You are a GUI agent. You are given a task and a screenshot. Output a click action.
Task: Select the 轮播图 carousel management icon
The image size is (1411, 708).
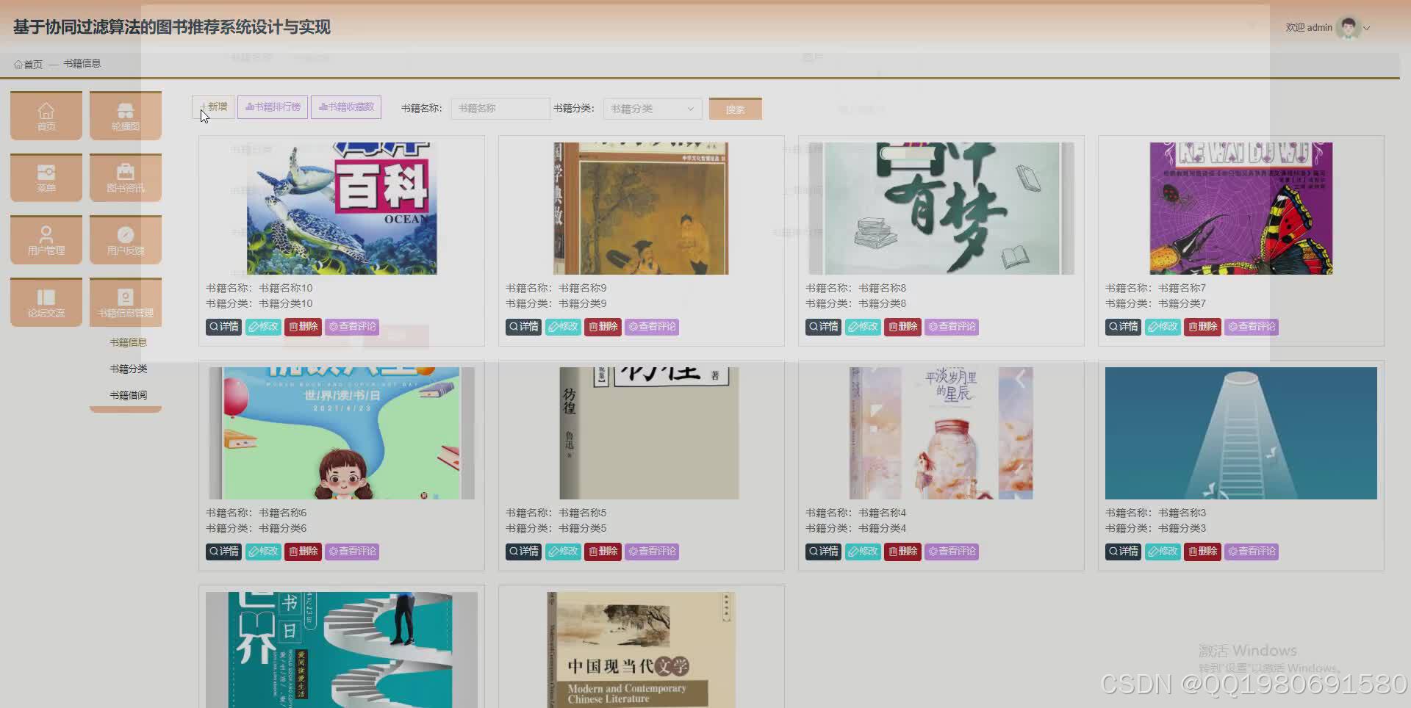[x=125, y=115]
